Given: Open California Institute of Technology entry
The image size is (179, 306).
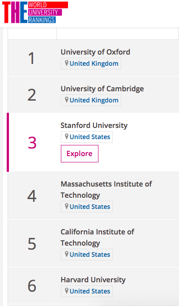Looking at the screenshot, I should (x=97, y=237).
